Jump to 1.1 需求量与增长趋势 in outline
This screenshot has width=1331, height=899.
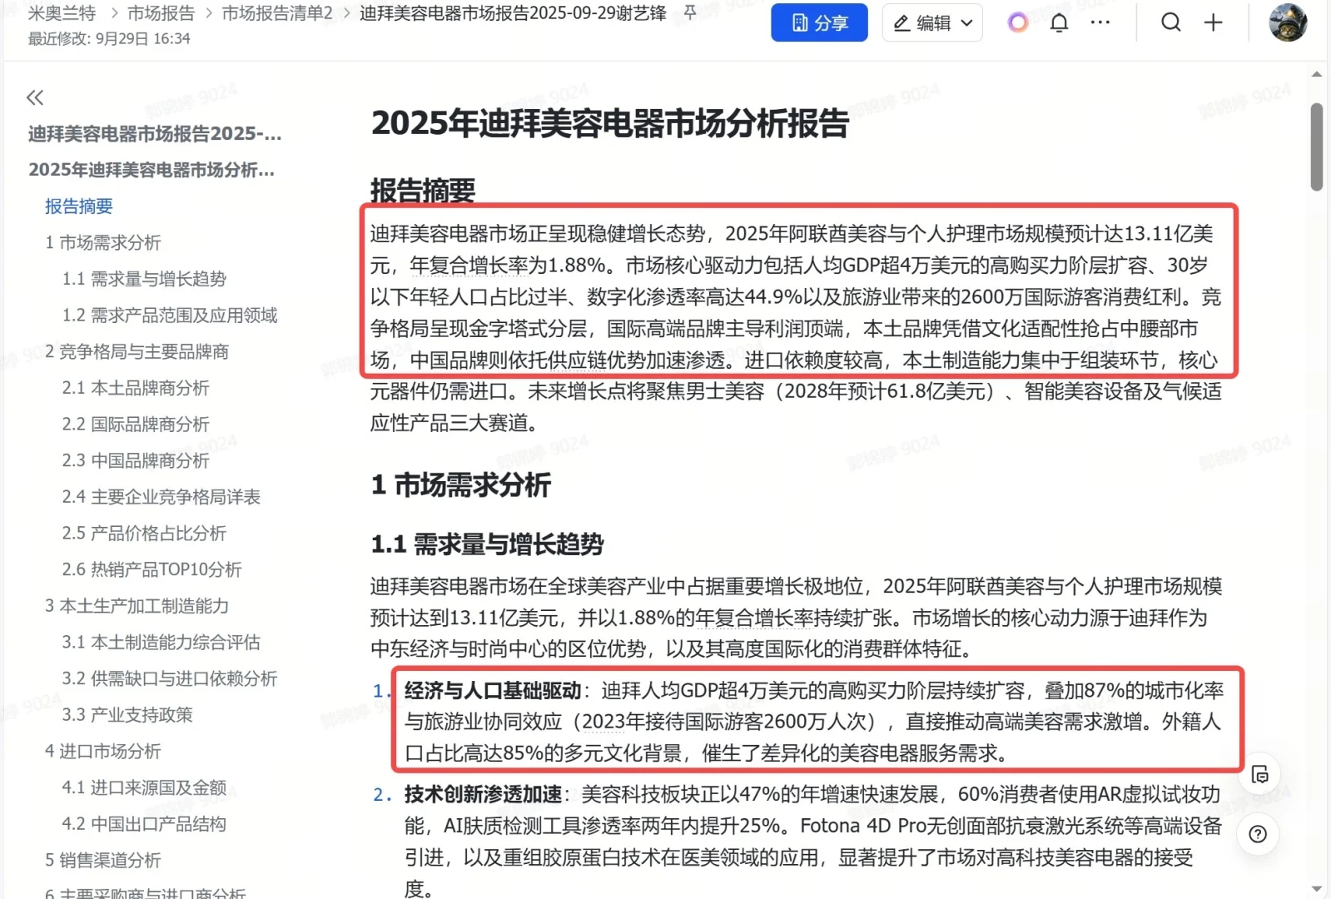(144, 279)
